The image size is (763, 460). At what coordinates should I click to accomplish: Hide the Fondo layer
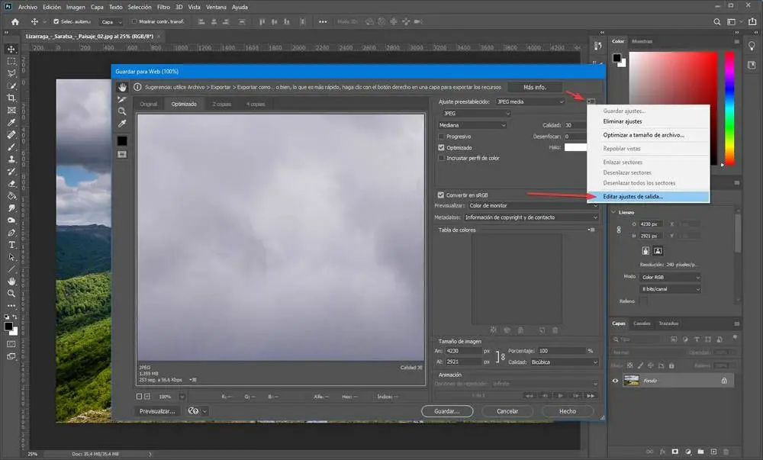point(617,381)
